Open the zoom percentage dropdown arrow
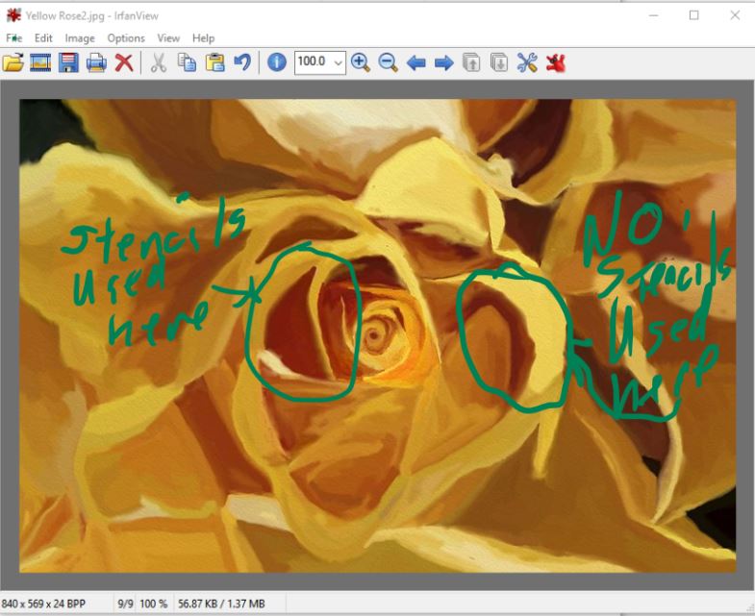Image resolution: width=755 pixels, height=616 pixels. (339, 62)
